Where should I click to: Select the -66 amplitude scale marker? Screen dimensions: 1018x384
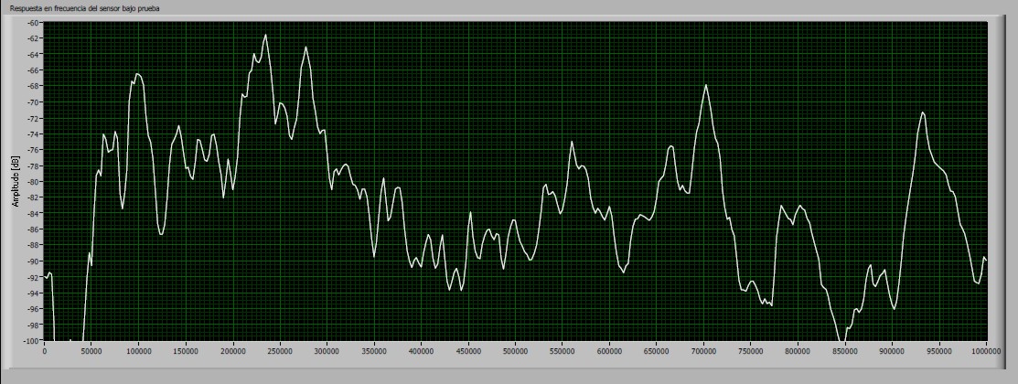[35, 70]
